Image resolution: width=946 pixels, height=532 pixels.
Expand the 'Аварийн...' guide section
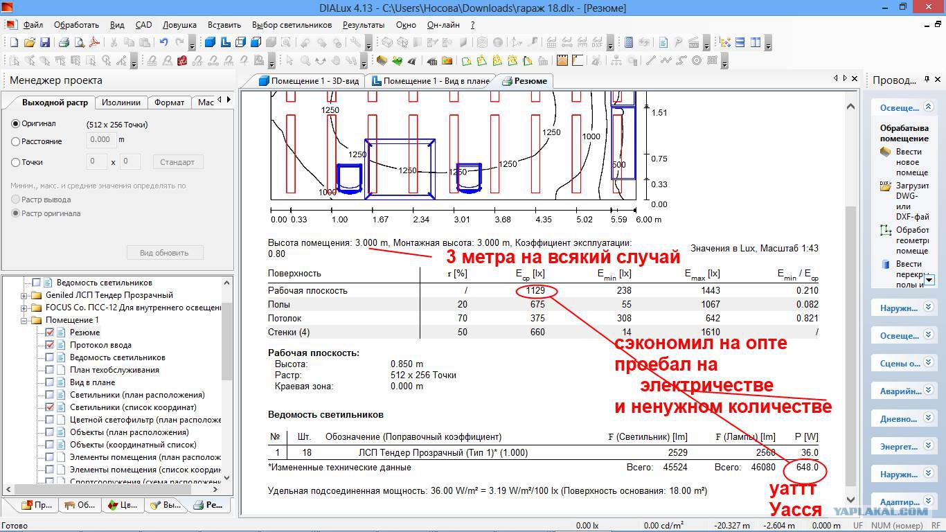click(x=929, y=391)
